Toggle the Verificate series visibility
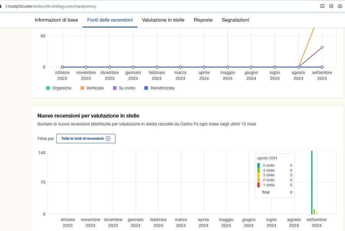345x231 pixels. coord(92,88)
